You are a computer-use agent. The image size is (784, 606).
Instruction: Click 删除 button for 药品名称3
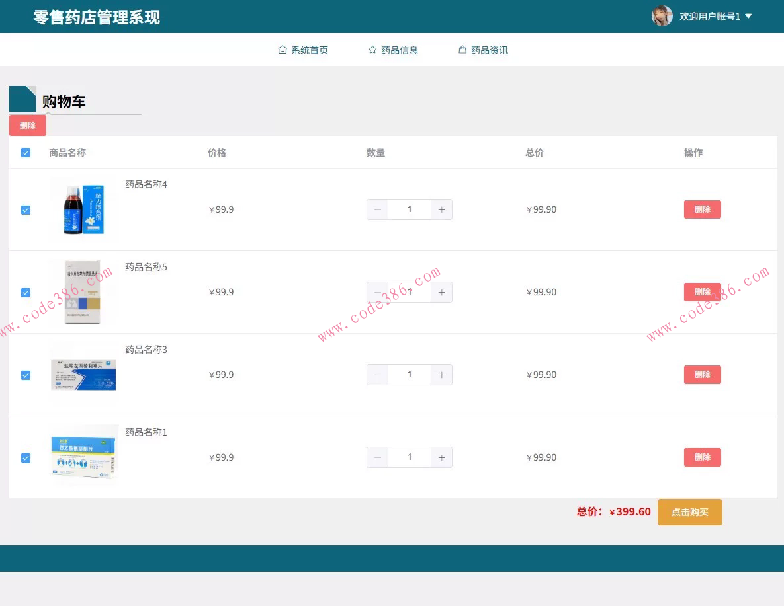[x=702, y=375]
